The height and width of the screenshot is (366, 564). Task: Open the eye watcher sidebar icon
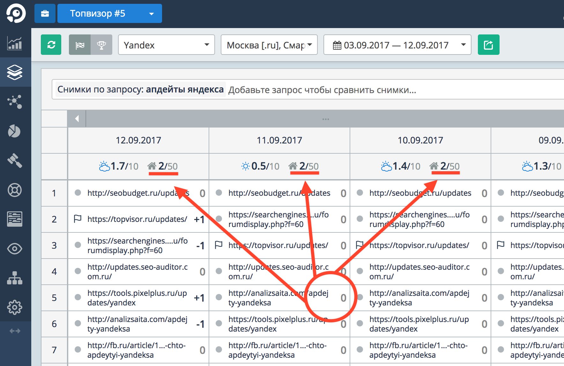[15, 249]
